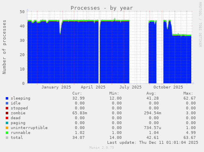This screenshot has width=204, height=152.
Task: Click the 'total' legend label
Action: (x=17, y=138)
